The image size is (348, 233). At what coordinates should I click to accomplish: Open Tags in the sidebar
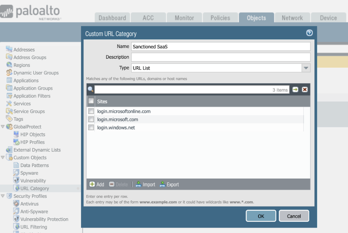18,119
